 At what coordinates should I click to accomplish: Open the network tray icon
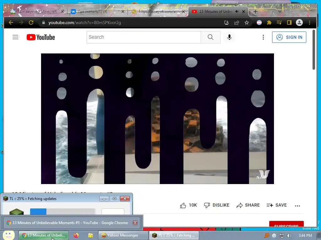(282, 236)
